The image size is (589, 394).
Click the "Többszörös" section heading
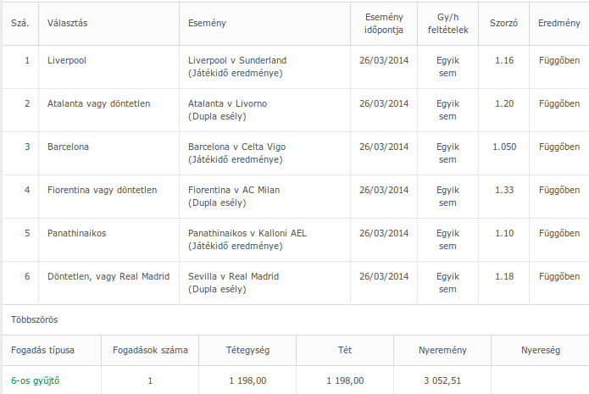tap(34, 320)
